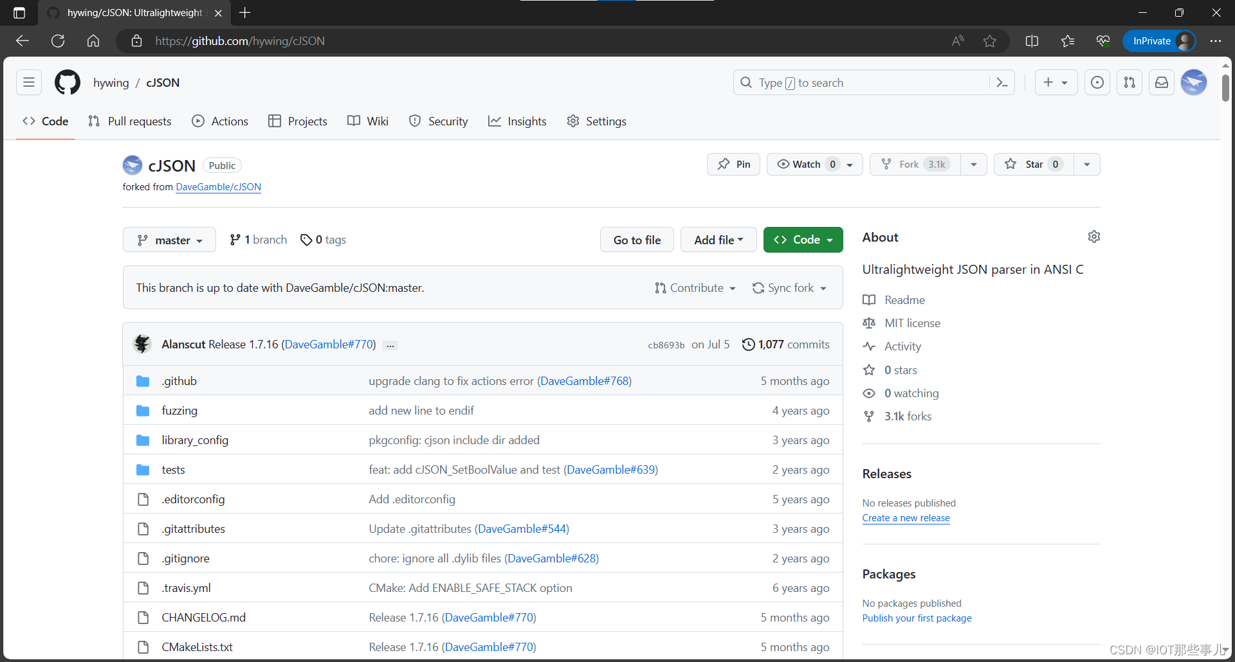Image resolution: width=1235 pixels, height=662 pixels.
Task: Open the green Code clone dropdown
Action: point(803,240)
